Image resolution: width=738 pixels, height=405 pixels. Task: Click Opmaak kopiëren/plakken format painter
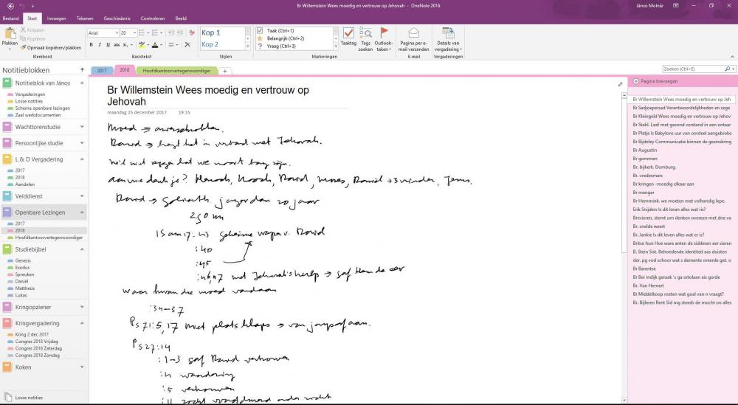(51, 47)
